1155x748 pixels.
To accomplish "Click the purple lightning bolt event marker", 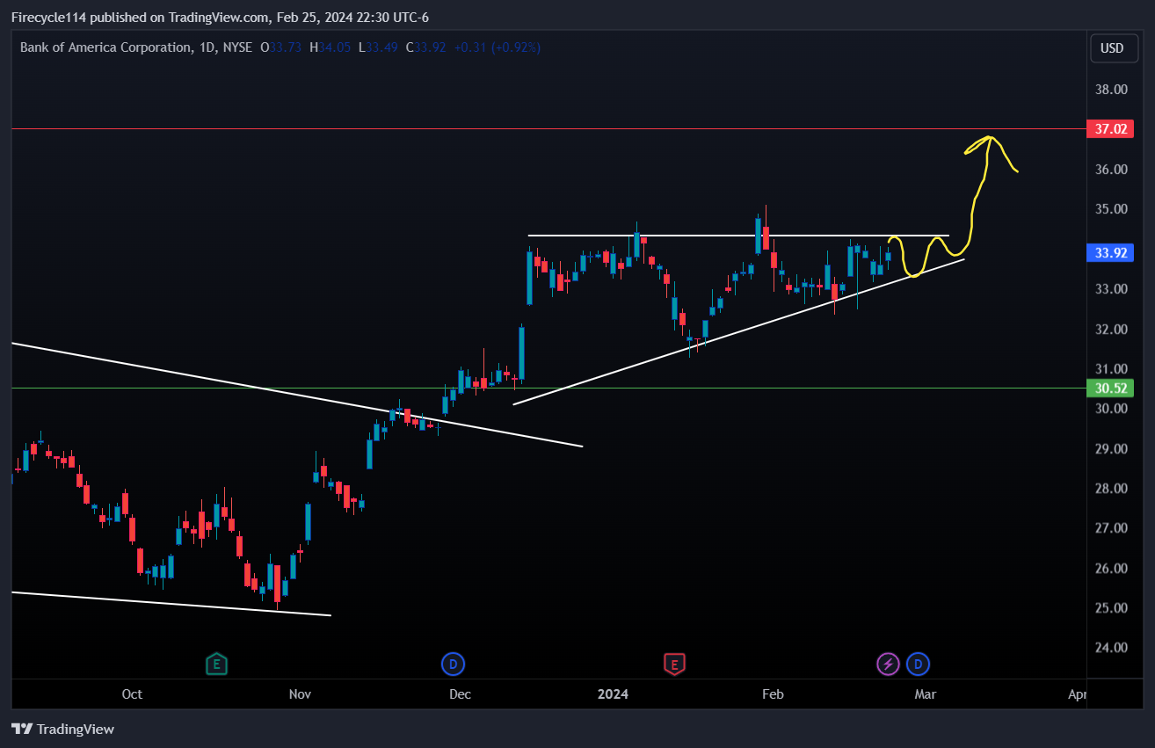I will [x=889, y=664].
